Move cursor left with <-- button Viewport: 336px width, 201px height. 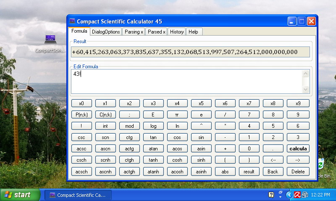tap(273, 160)
